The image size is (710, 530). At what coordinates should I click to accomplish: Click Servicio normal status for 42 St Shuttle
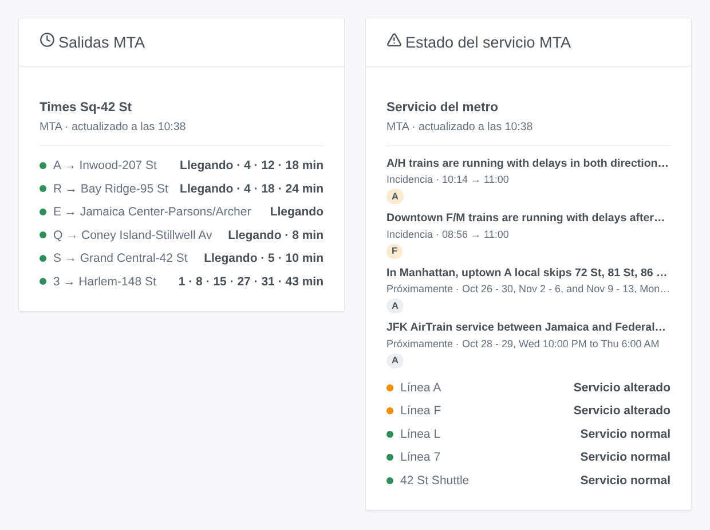pos(625,481)
